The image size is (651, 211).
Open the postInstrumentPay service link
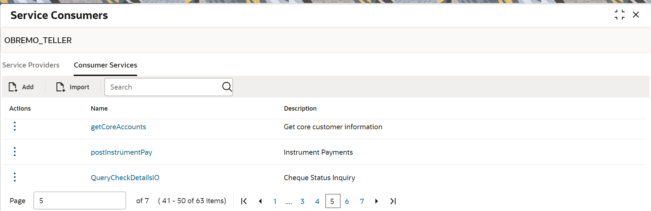(x=122, y=152)
